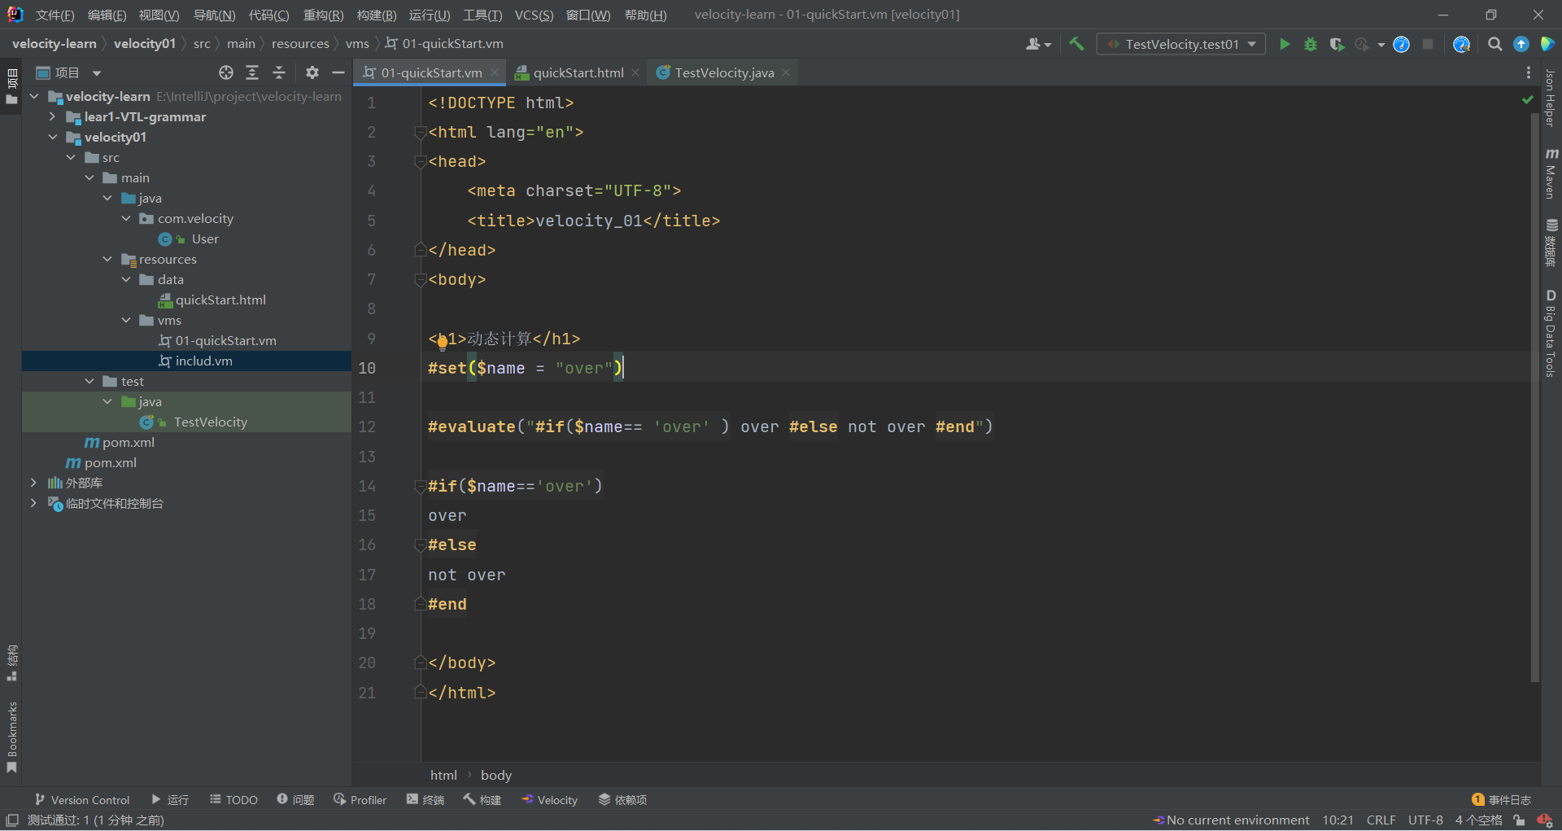Open the run configuration dropdown TestVelocity.test01
1562x831 pixels.
tap(1181, 44)
